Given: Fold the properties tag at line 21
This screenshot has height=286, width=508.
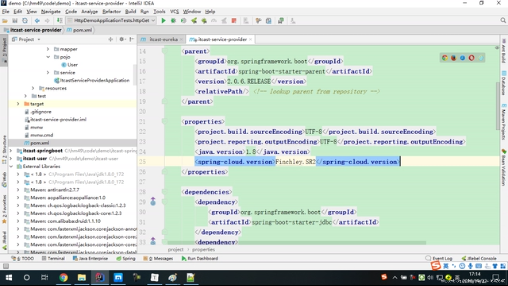Looking at the screenshot, I should coord(164,121).
